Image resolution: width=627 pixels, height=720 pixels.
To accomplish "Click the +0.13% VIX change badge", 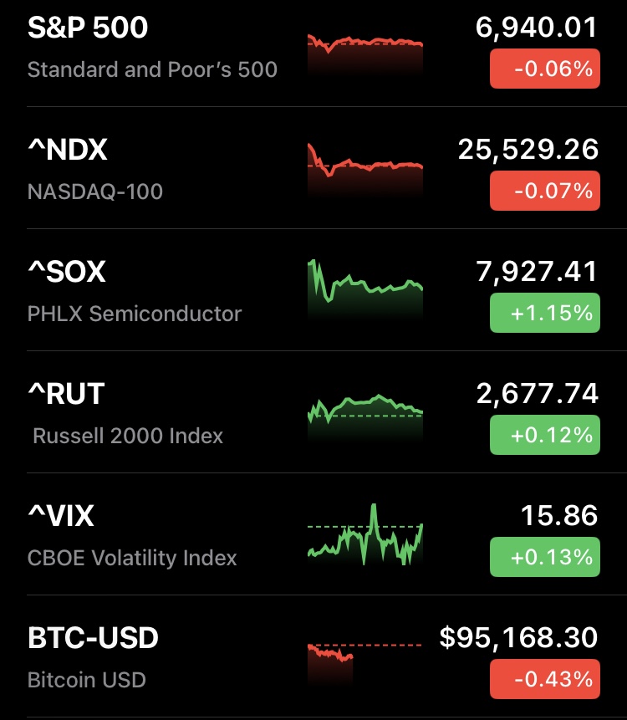I will [x=544, y=557].
